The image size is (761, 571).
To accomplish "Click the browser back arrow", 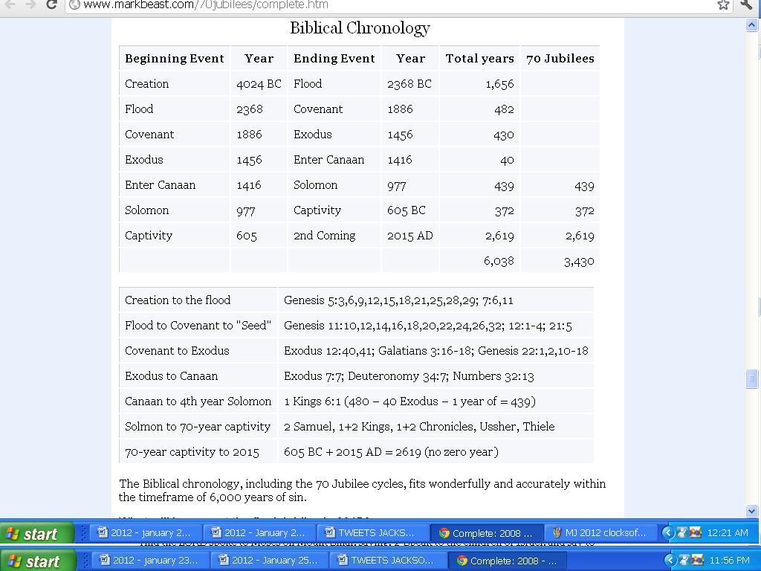I will point(9,5).
